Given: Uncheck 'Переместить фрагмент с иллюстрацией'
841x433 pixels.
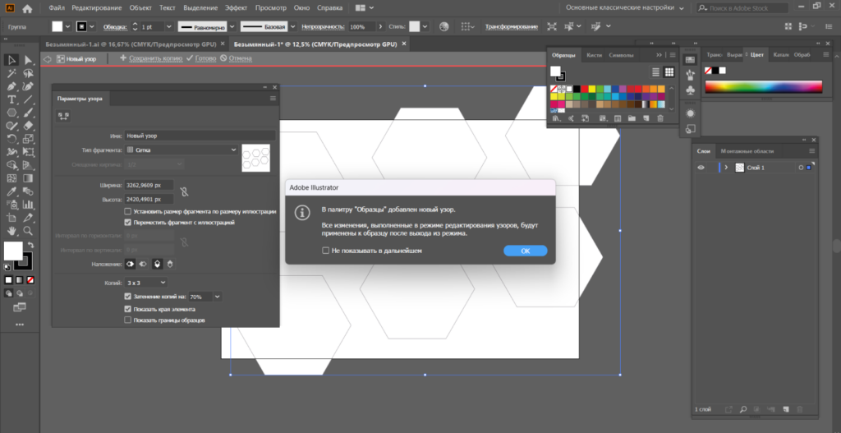Looking at the screenshot, I should point(127,222).
